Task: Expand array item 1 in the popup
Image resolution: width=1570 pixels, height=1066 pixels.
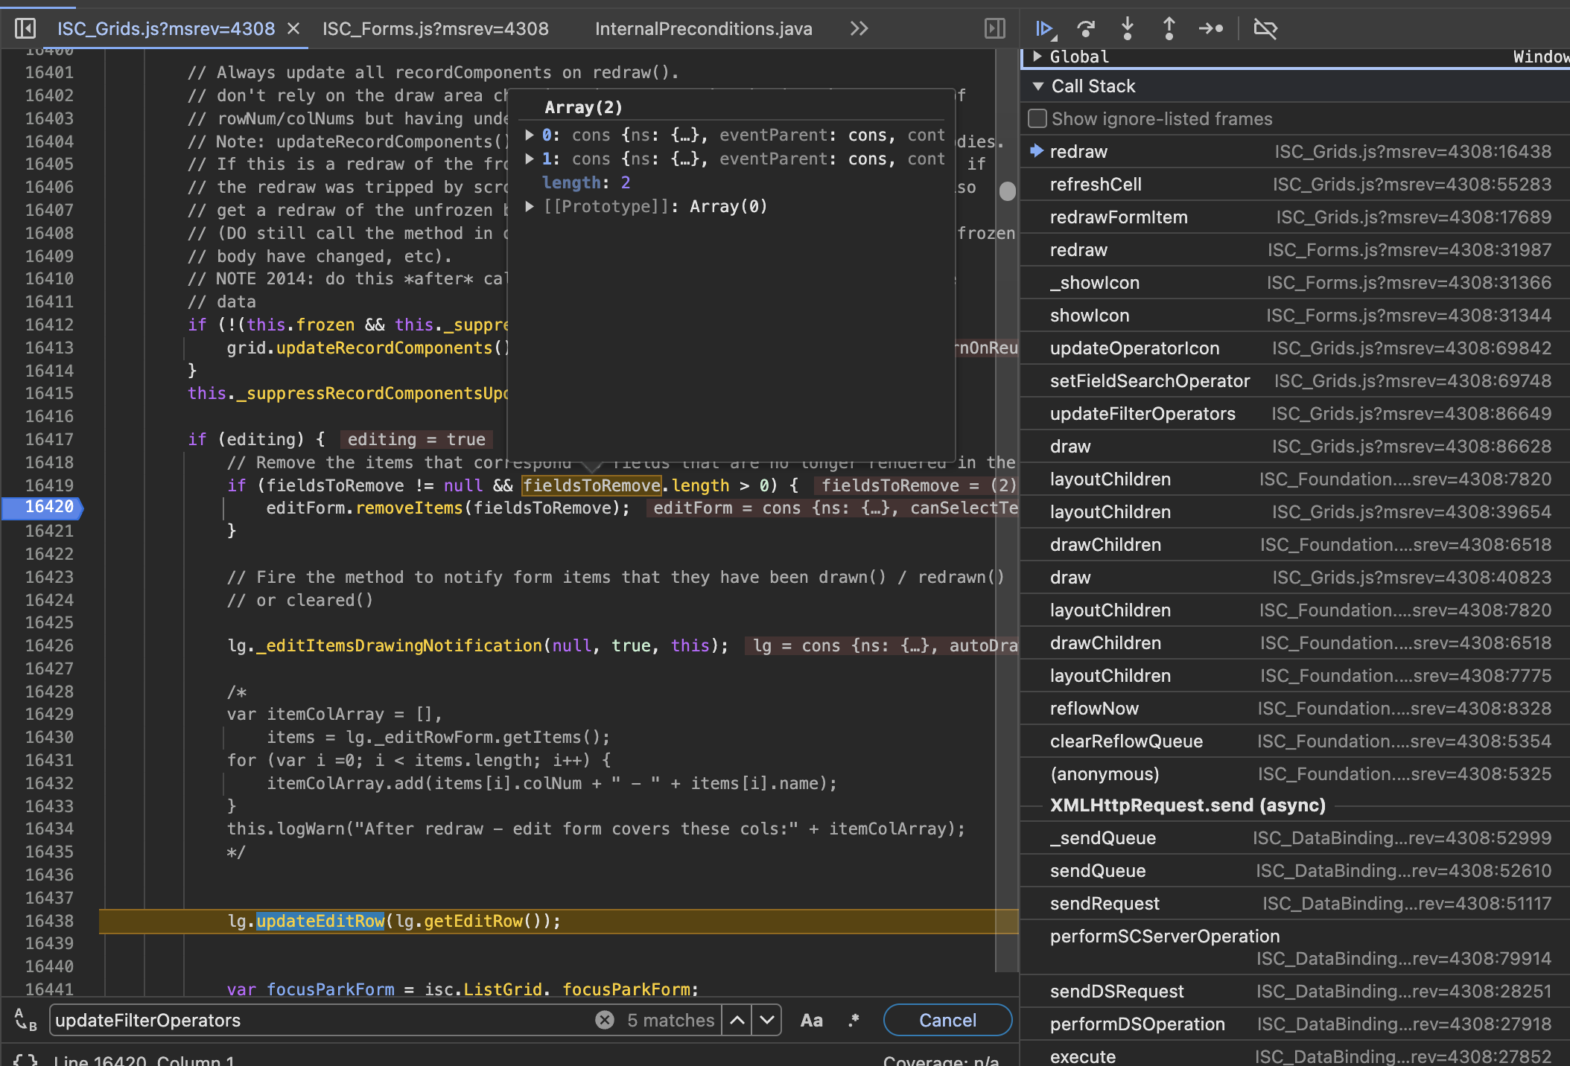Action: 529,159
